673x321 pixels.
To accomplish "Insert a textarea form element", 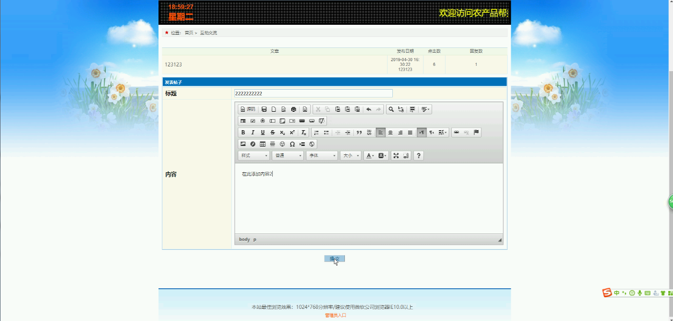I will 282,121.
